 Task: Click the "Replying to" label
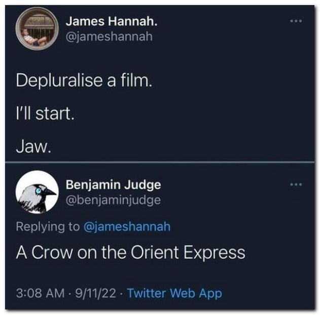pyautogui.click(x=48, y=226)
